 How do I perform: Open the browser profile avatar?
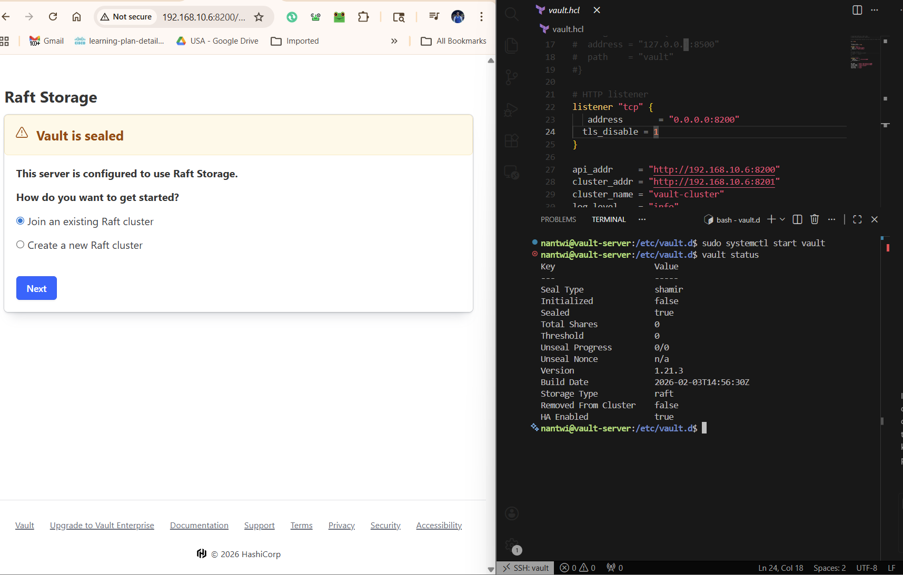458,17
